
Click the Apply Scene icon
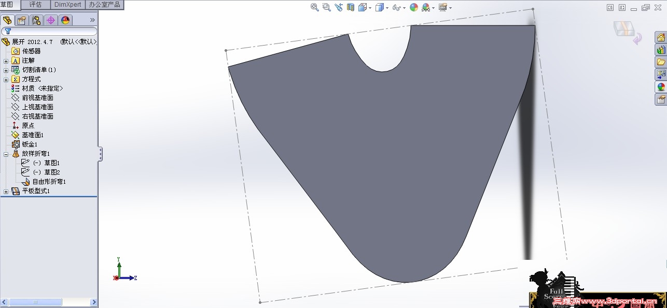click(426, 7)
